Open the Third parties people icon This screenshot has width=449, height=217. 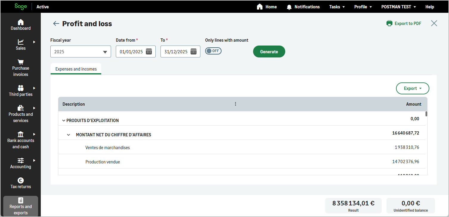tap(21, 88)
